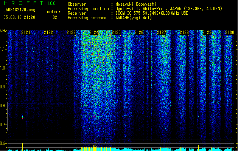Click the 2121 time marker
The width and height of the screenshot is (238, 151).
pos(26,32)
